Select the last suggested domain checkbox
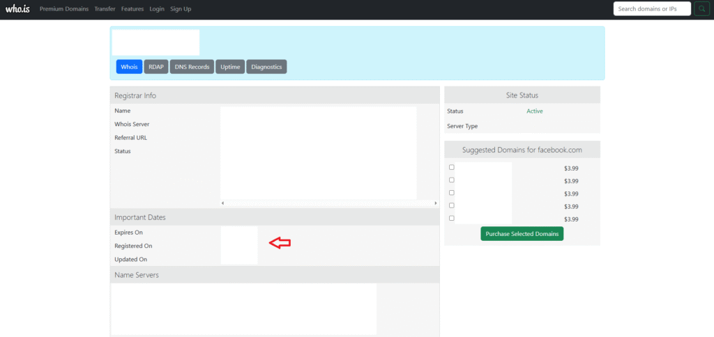This screenshot has height=337, width=714. point(452,218)
